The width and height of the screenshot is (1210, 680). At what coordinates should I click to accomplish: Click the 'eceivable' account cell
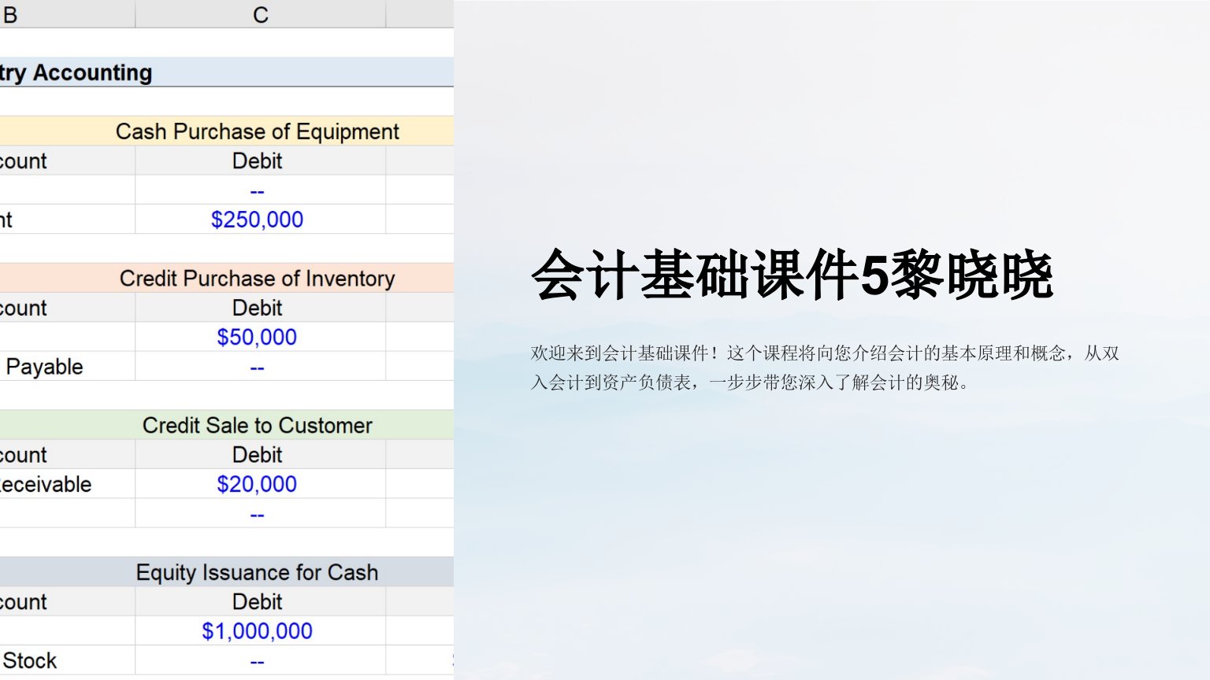[67, 484]
